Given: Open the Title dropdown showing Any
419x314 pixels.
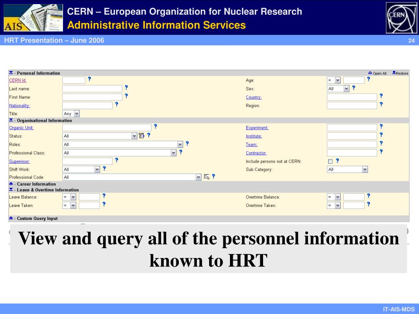Looking at the screenshot, I should pyautogui.click(x=71, y=114).
